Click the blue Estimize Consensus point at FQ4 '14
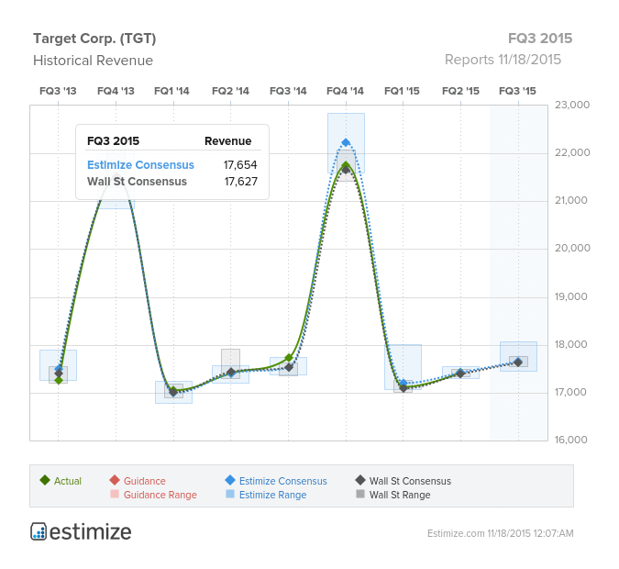 (346, 142)
